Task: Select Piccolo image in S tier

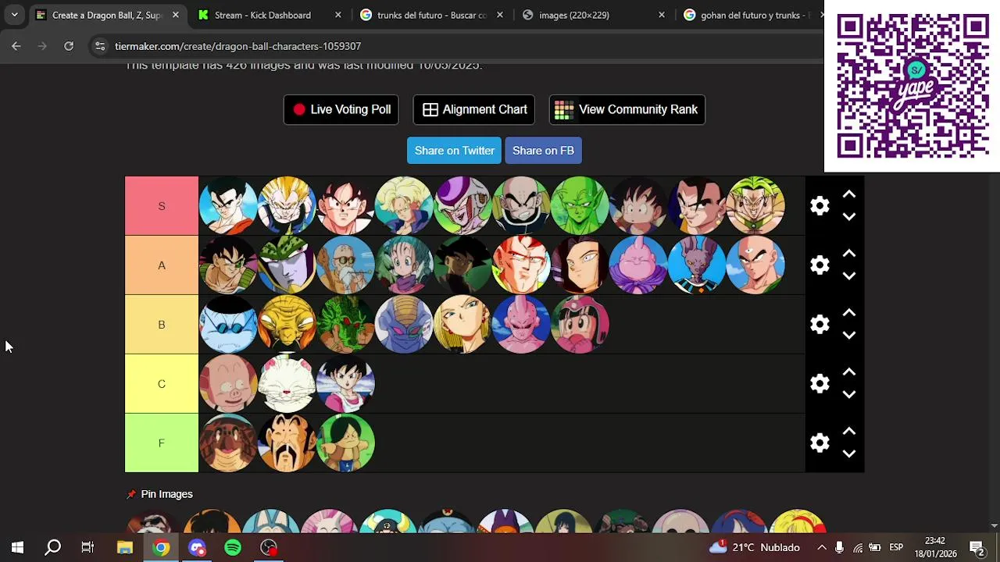Action: pyautogui.click(x=580, y=206)
